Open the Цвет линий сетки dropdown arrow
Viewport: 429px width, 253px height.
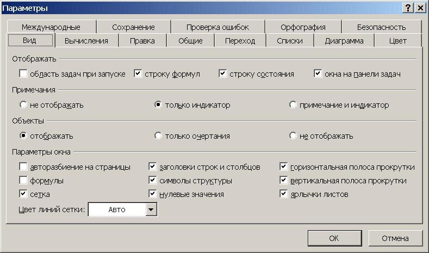pyautogui.click(x=151, y=209)
